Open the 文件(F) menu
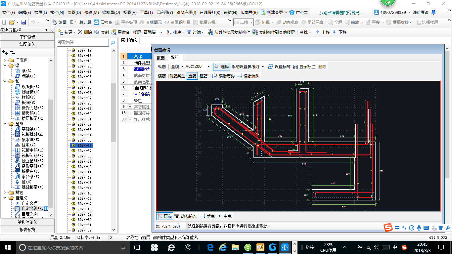452x254 pixels. pos(9,13)
